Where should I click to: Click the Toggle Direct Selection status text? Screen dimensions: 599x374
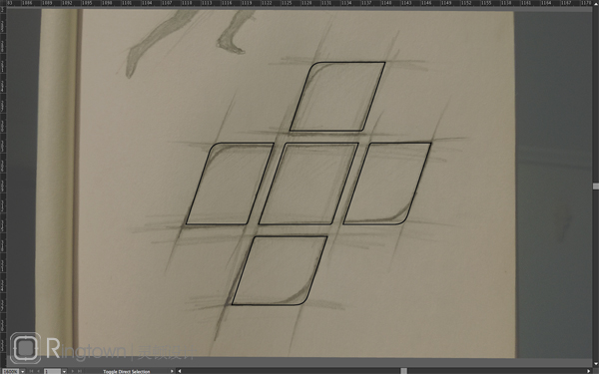[127, 371]
